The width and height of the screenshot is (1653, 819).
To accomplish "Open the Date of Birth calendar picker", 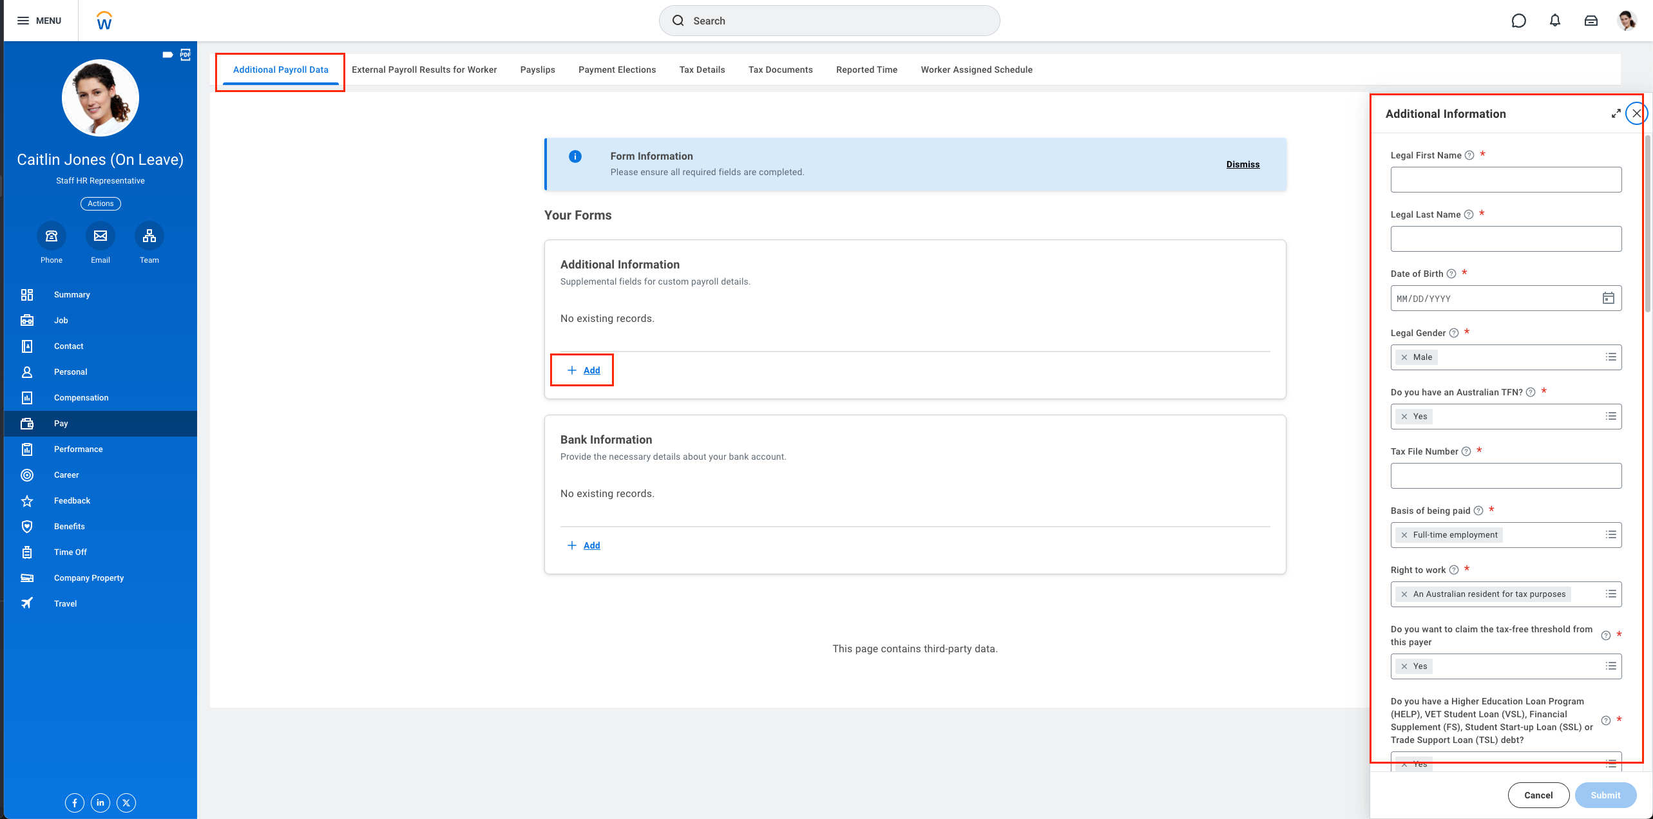I will coord(1609,298).
